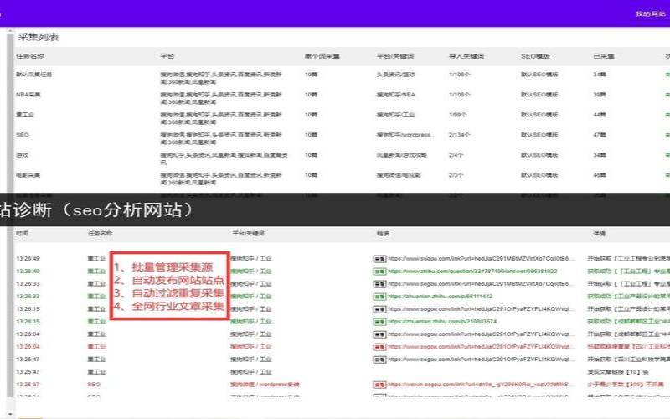
Task: Click the badge icon in the black 13:26:33 sogou row
Action: tap(379, 284)
